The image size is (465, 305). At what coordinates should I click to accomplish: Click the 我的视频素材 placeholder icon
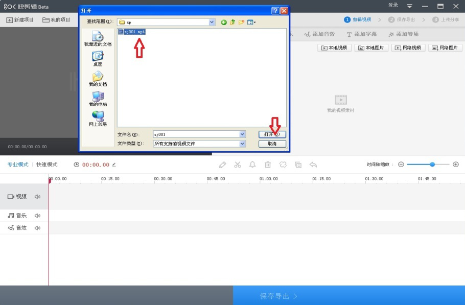coord(341,100)
